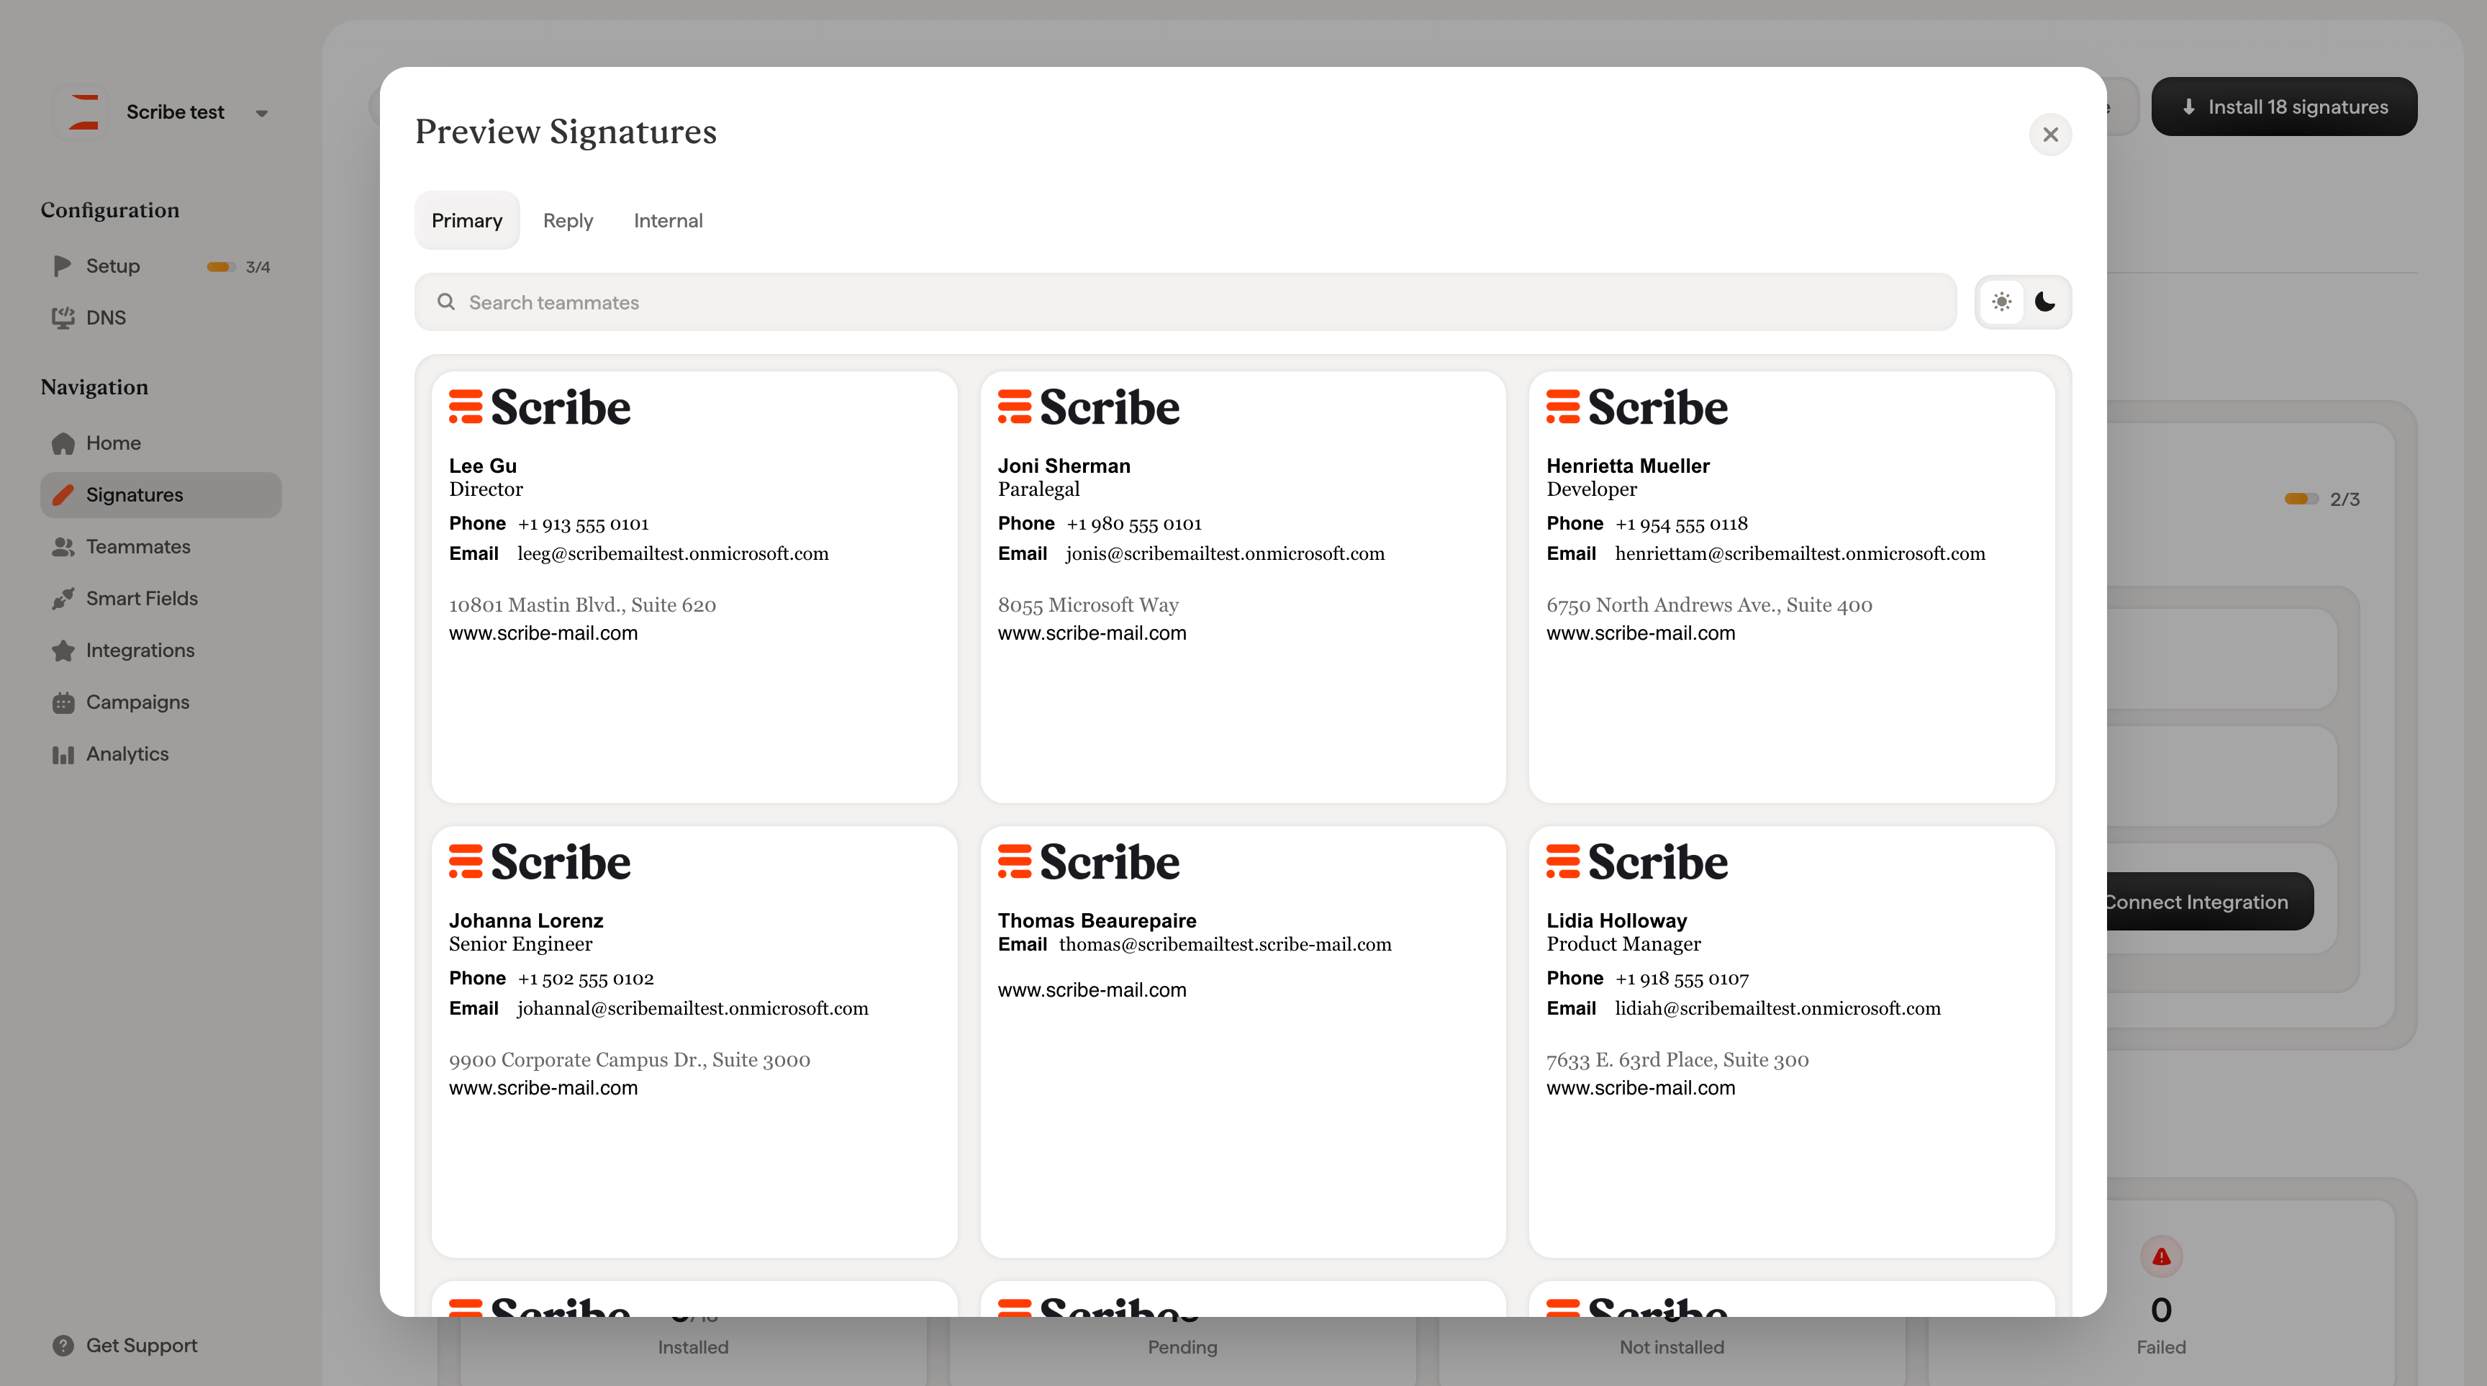Click Scribe logo in Thomas Beaurepaire's signature
This screenshot has width=2487, height=1386.
tap(1088, 861)
